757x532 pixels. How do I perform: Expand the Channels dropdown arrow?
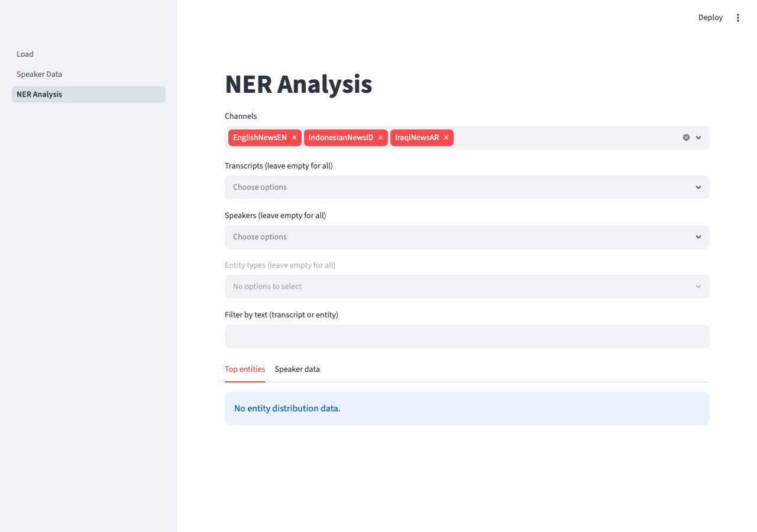coord(698,137)
